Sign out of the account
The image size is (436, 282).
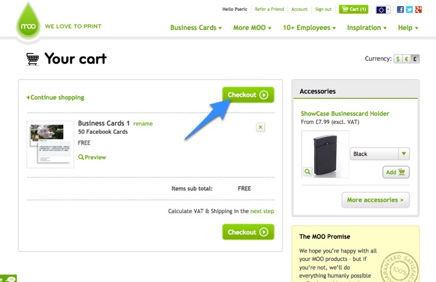click(323, 9)
